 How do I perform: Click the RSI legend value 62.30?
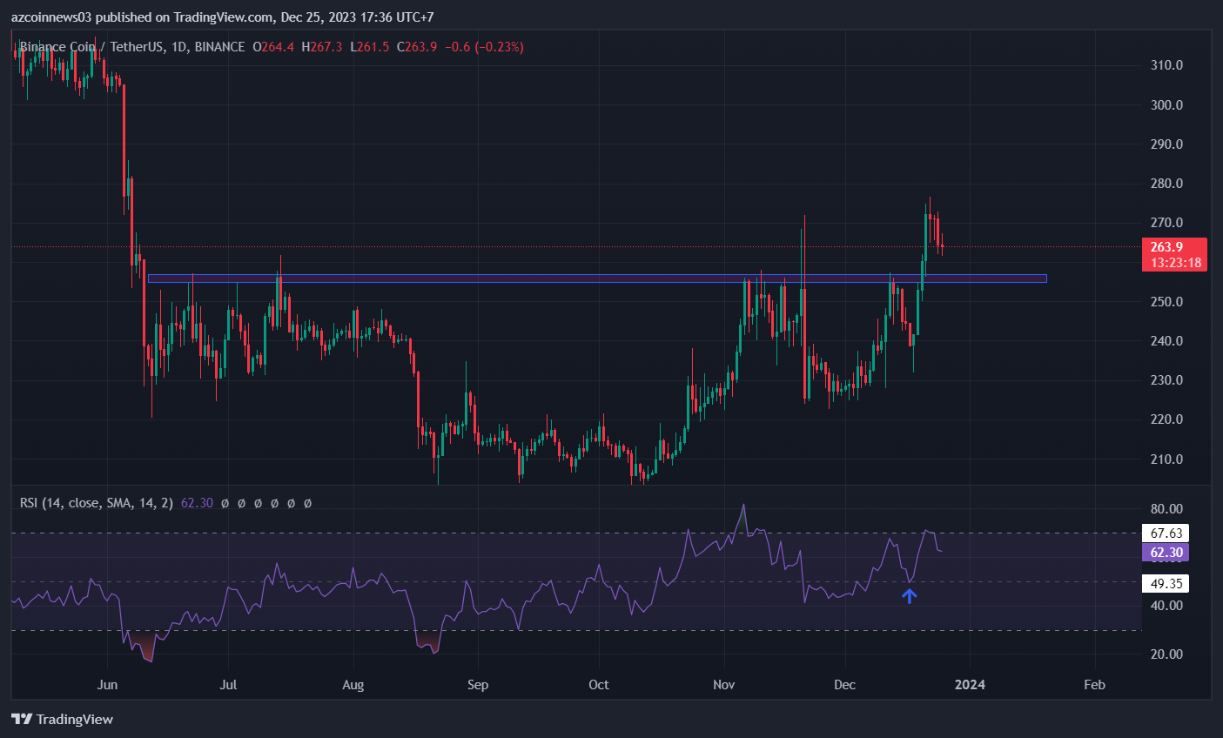[x=197, y=503]
